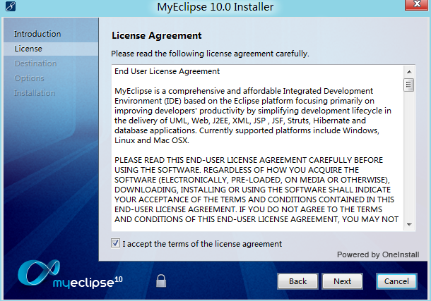Close the installer window
The image size is (431, 301).
(417, 5)
